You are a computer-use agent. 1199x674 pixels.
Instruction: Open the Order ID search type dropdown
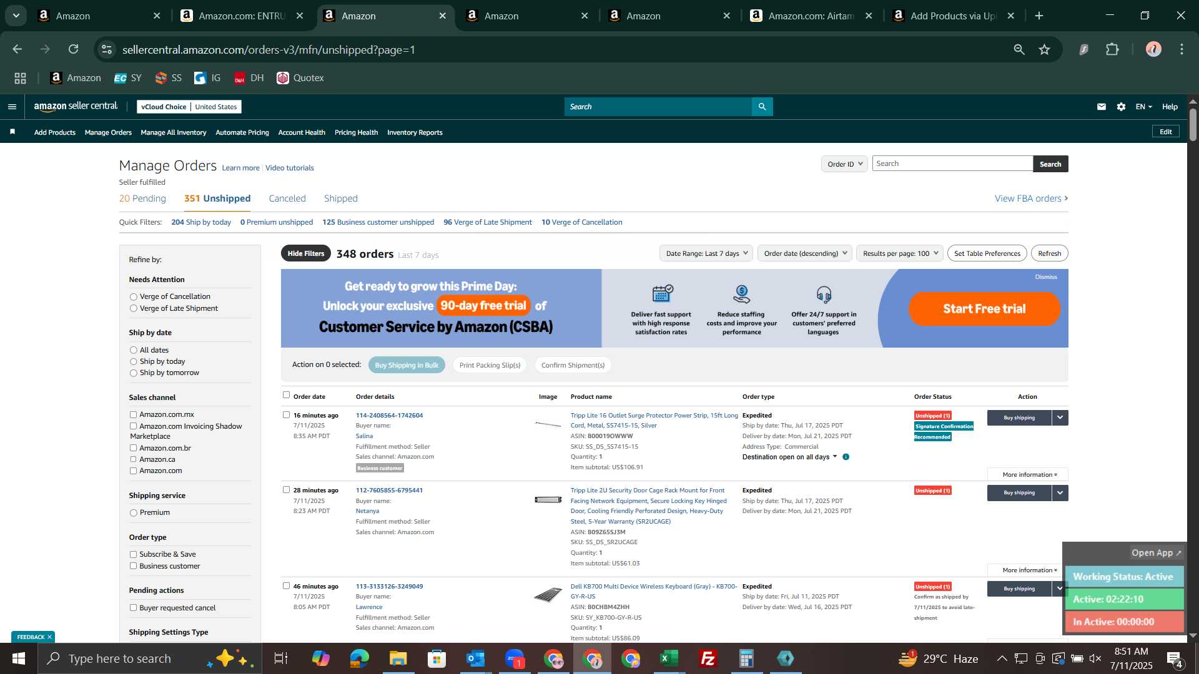[844, 164]
